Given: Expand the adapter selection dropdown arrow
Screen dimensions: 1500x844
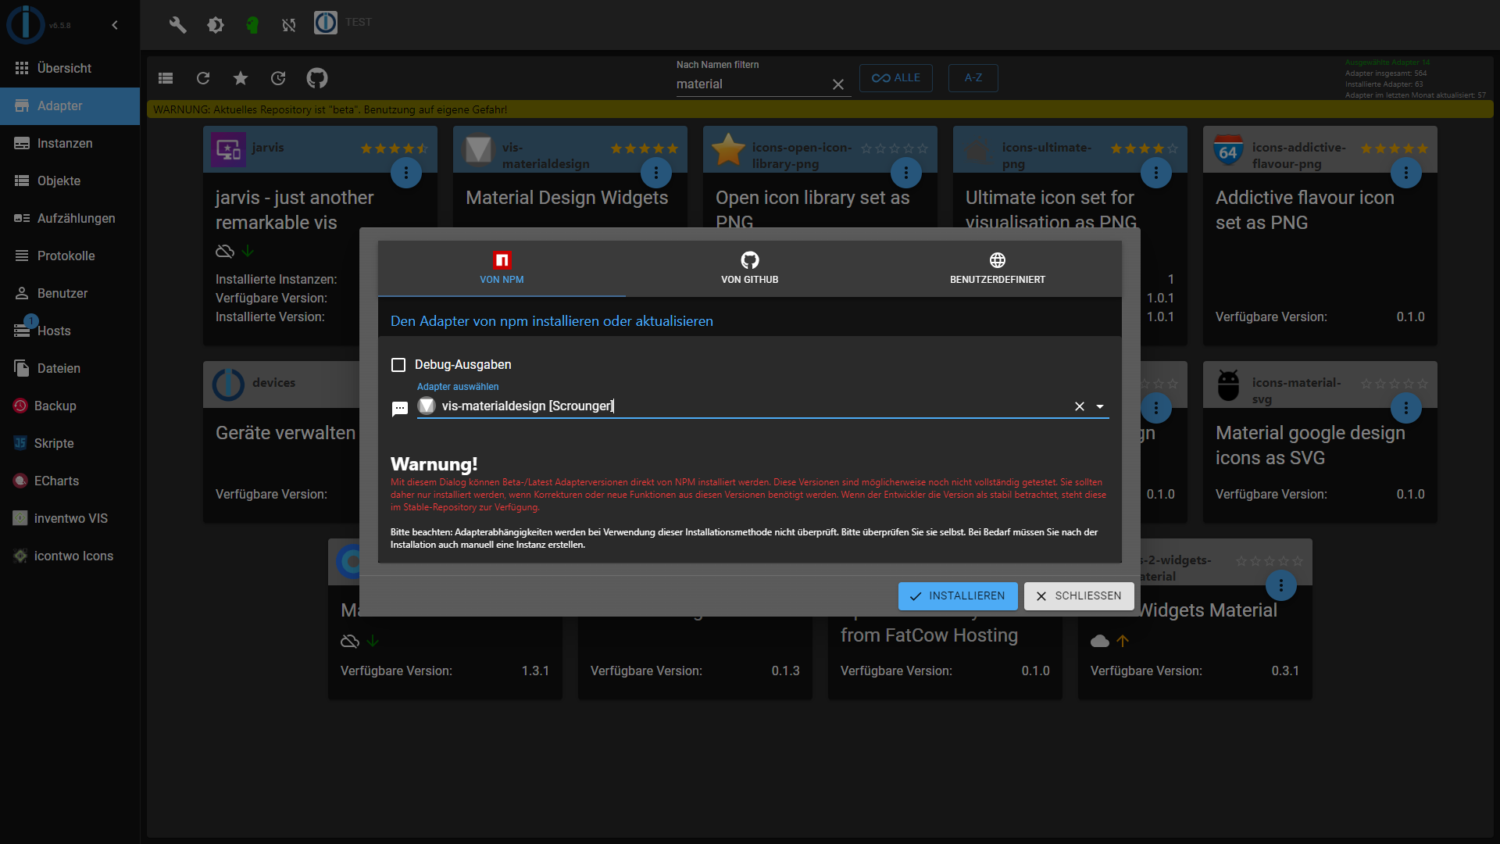Looking at the screenshot, I should click(1100, 406).
